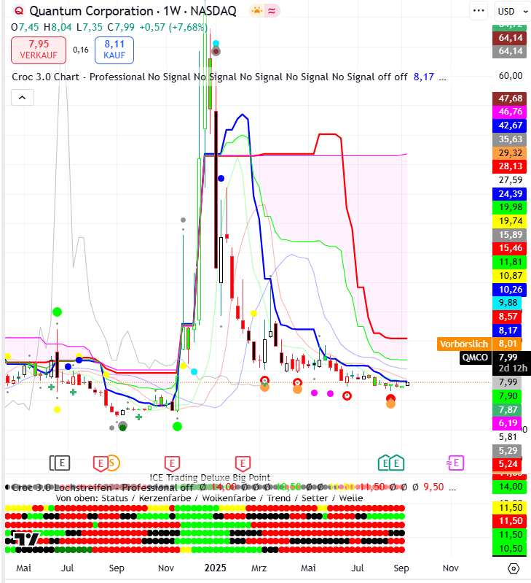The height and width of the screenshot is (583, 531).
Task: Click the orange S split marker
Action: pyautogui.click(x=111, y=462)
